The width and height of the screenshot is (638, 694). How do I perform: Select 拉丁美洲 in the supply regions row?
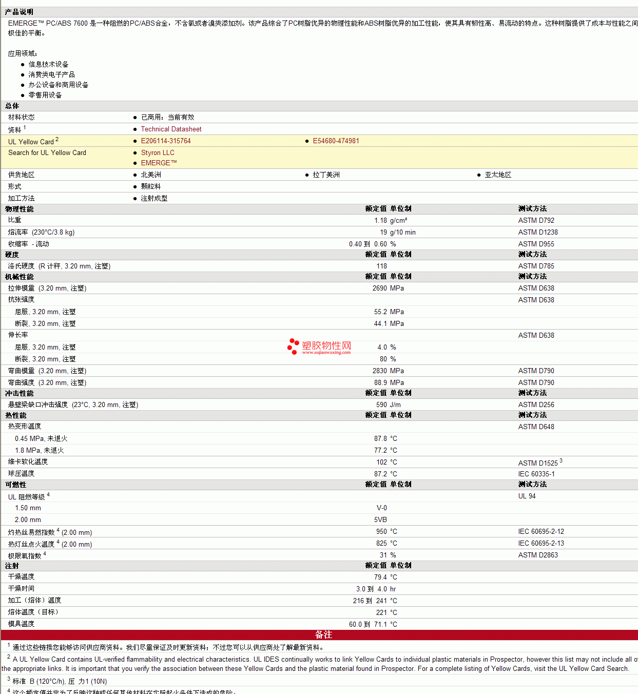tap(326, 175)
